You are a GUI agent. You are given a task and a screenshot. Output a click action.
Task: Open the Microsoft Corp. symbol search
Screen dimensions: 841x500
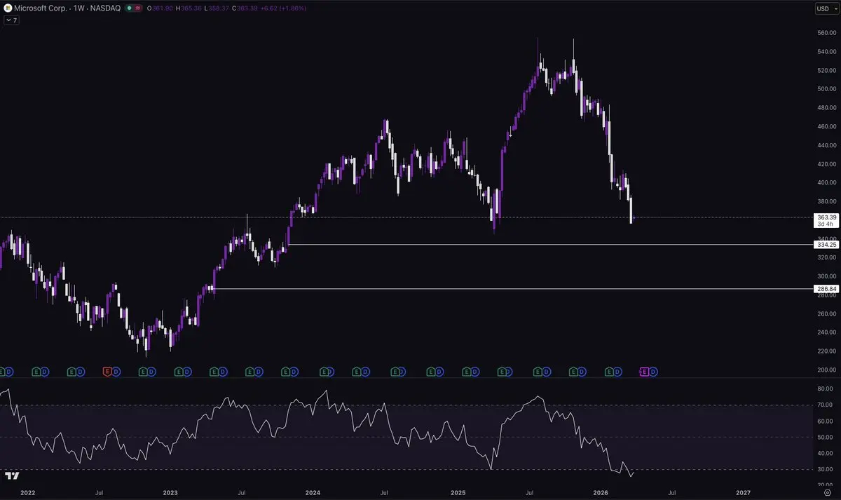[68, 8]
